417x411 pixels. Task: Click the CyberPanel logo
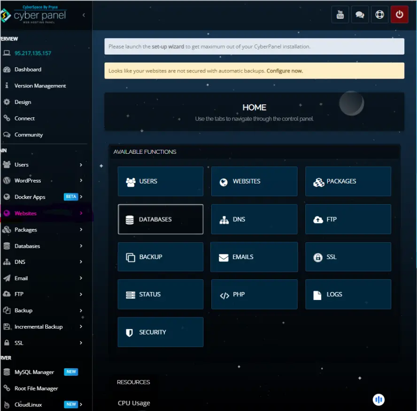click(x=33, y=15)
